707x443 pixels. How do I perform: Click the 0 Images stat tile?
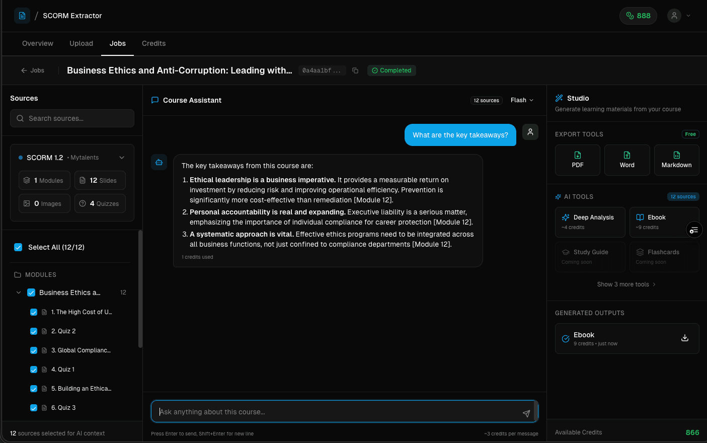(44, 203)
